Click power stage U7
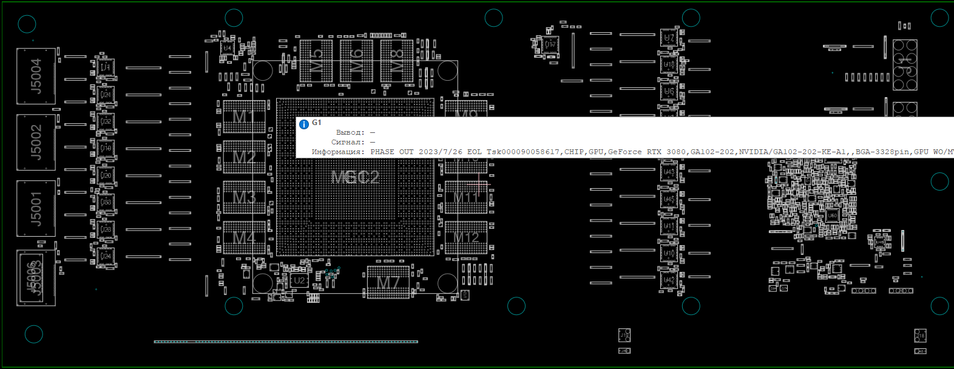The width and height of the screenshot is (954, 369). 669,38
